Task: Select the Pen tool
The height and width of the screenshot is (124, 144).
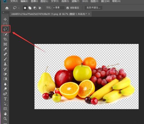Action: tap(5, 94)
